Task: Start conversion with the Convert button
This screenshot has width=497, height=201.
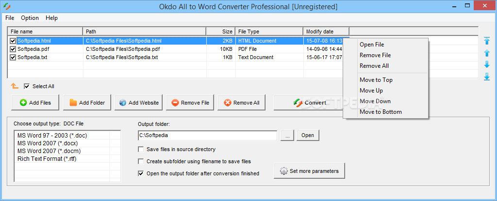Action: coord(308,103)
